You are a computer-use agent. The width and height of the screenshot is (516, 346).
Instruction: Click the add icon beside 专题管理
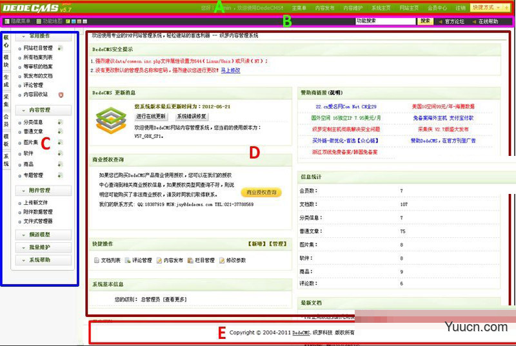click(x=60, y=175)
